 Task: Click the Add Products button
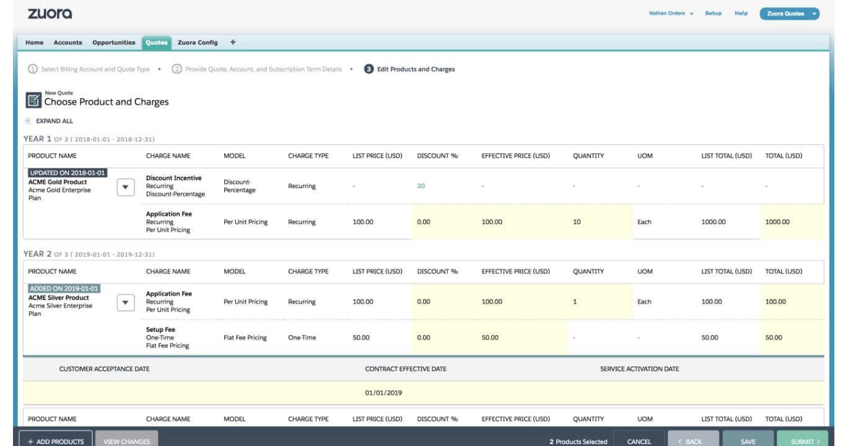pos(56,442)
